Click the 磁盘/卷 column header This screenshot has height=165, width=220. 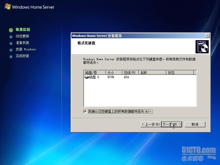95,73
